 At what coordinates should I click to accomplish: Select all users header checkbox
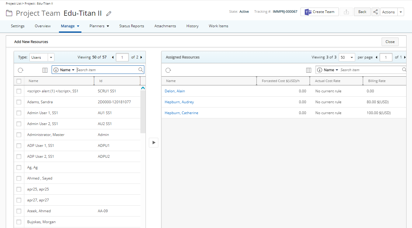pos(19,81)
